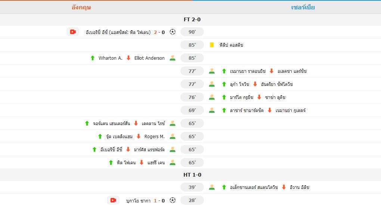This screenshot has height=205, width=381.
Task: Click the soccer ball icon at 90'
Action: point(172,32)
